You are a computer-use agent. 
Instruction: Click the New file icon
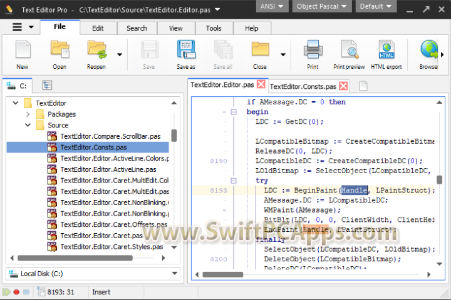(x=23, y=49)
